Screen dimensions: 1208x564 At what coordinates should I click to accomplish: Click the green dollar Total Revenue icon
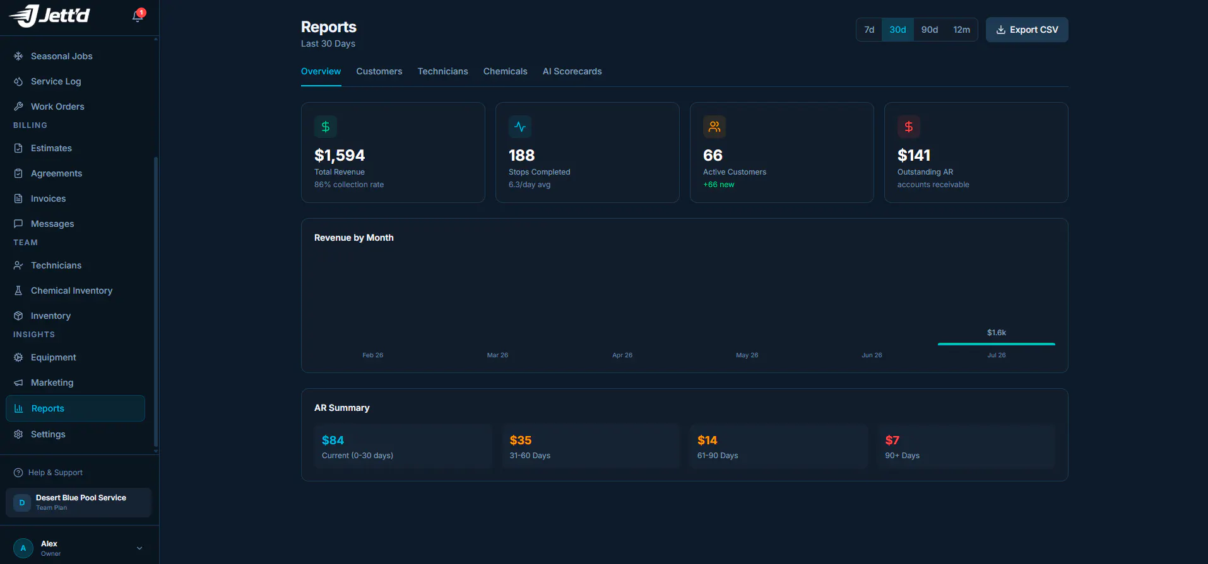(326, 127)
